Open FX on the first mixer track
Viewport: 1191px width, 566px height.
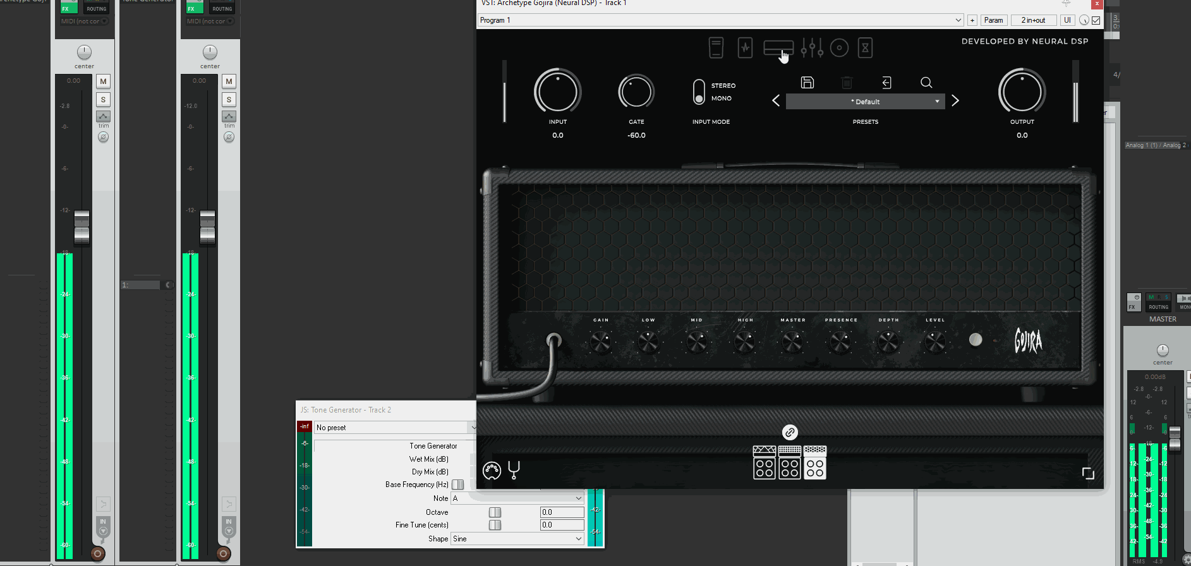[x=69, y=7]
